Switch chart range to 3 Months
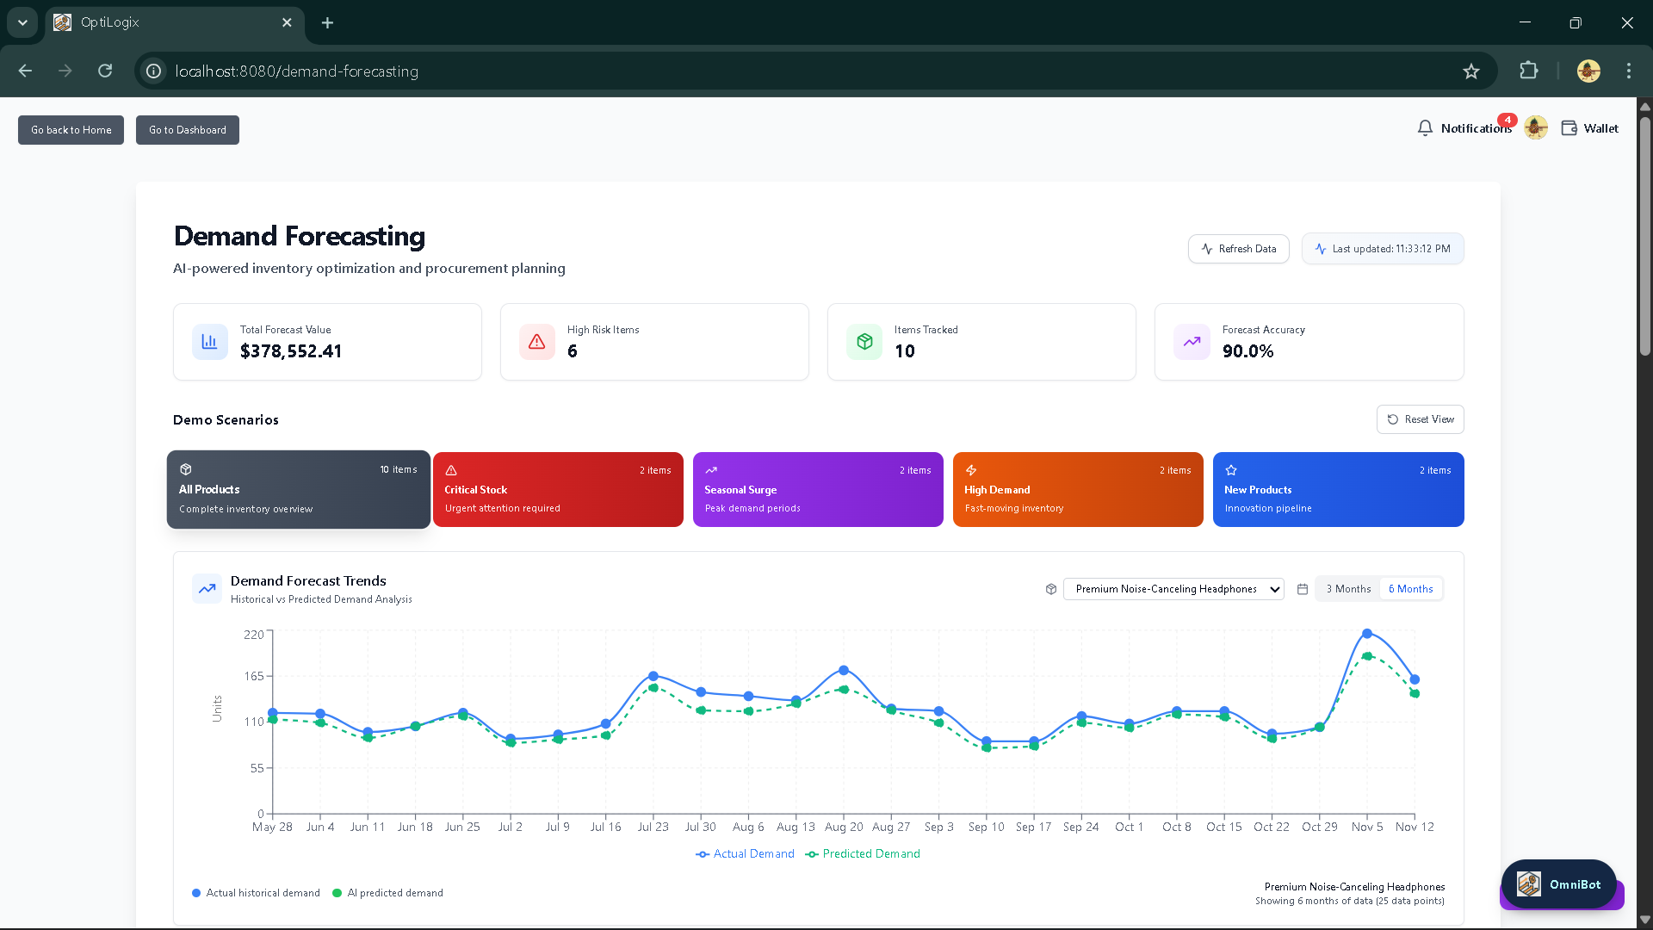 coord(1348,589)
